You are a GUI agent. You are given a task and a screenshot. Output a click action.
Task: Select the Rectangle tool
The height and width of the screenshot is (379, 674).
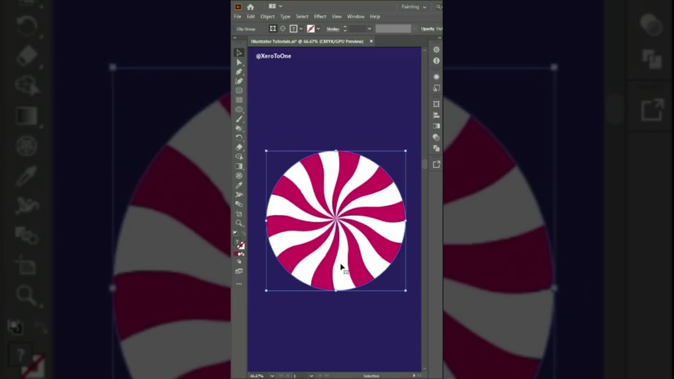[x=239, y=91]
